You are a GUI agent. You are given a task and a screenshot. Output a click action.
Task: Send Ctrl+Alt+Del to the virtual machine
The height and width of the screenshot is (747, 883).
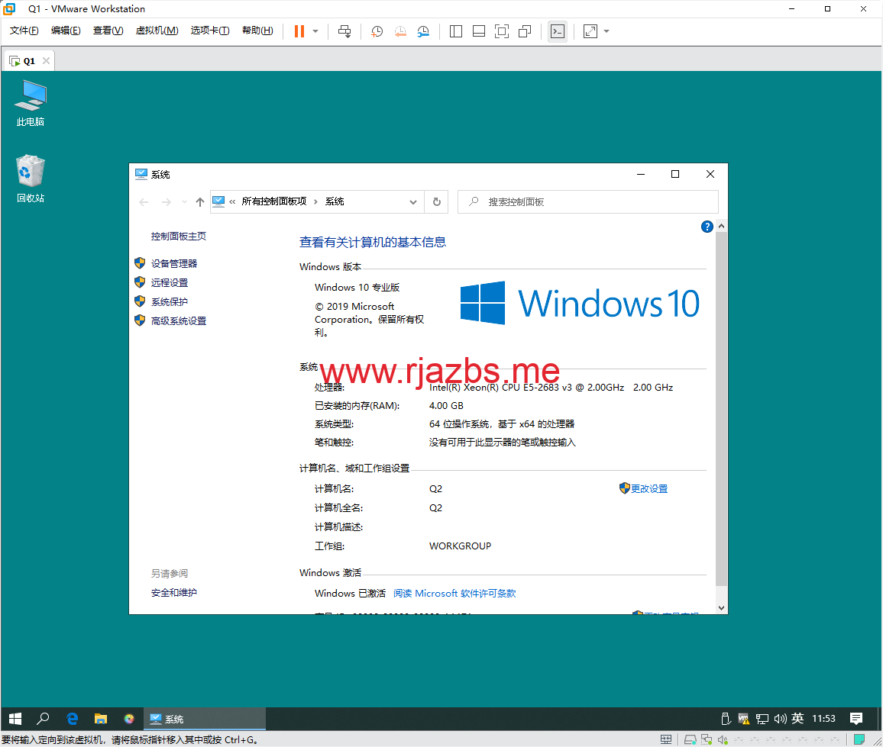click(344, 31)
